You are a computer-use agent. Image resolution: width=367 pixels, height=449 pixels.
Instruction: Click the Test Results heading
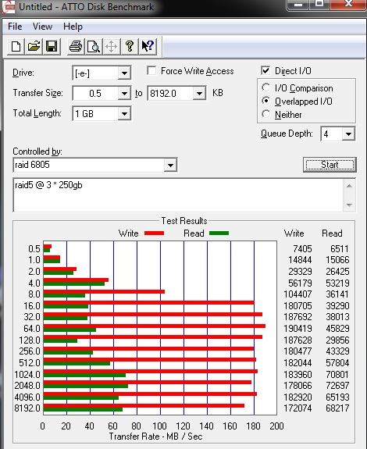coord(184,221)
